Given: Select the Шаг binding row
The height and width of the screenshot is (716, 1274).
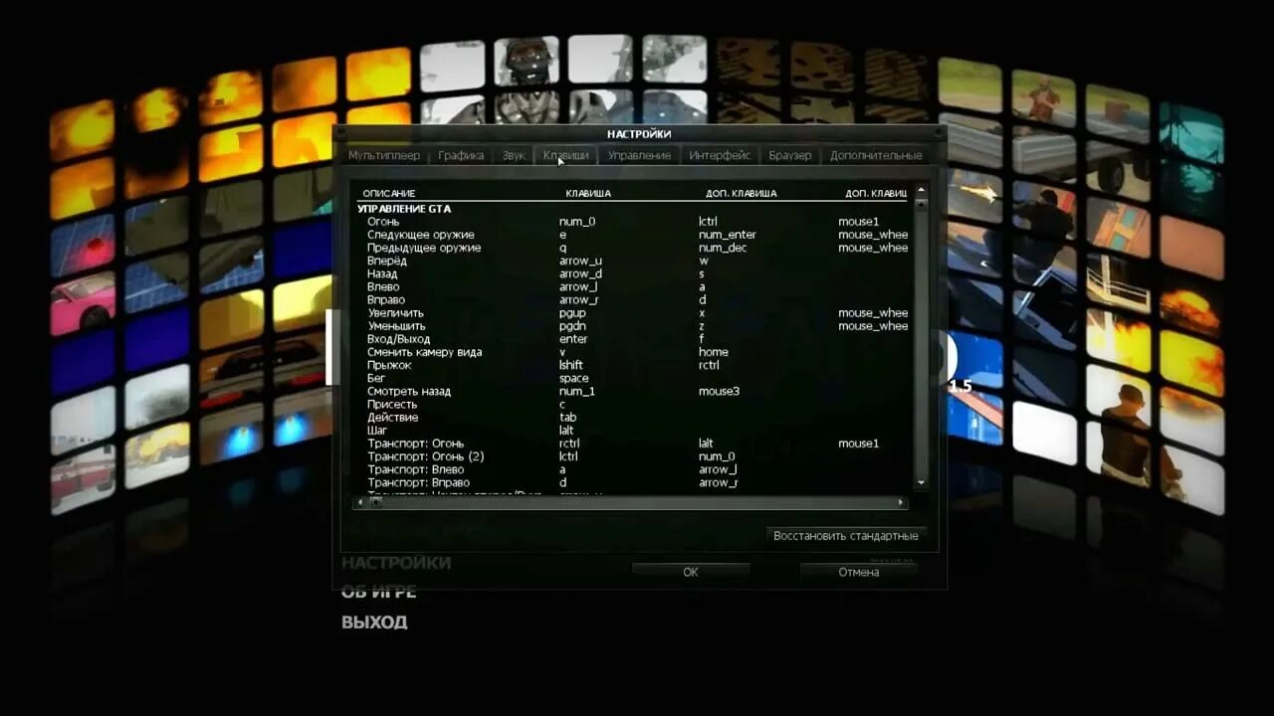Looking at the screenshot, I should [633, 431].
